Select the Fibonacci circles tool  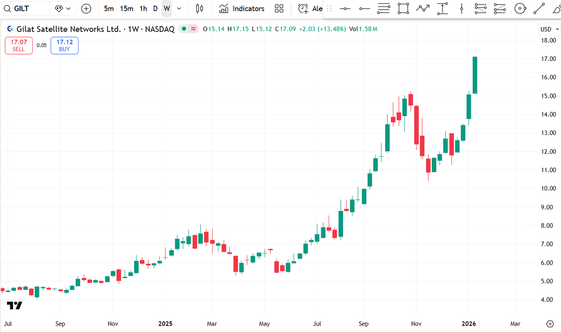click(519, 8)
